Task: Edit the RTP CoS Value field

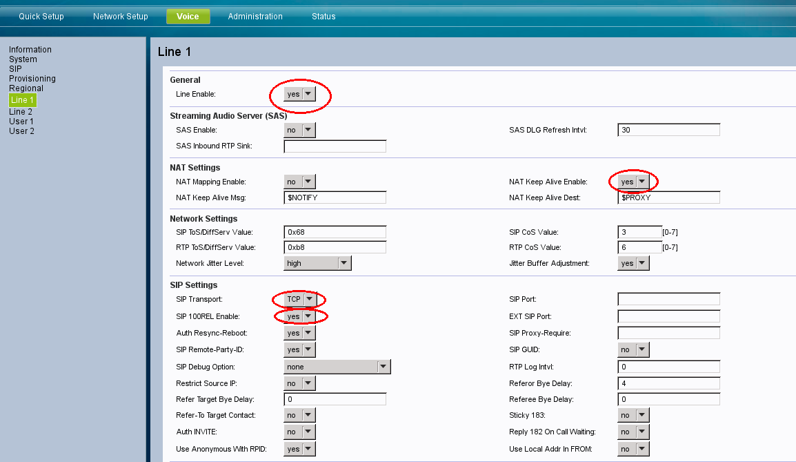Action: point(639,247)
